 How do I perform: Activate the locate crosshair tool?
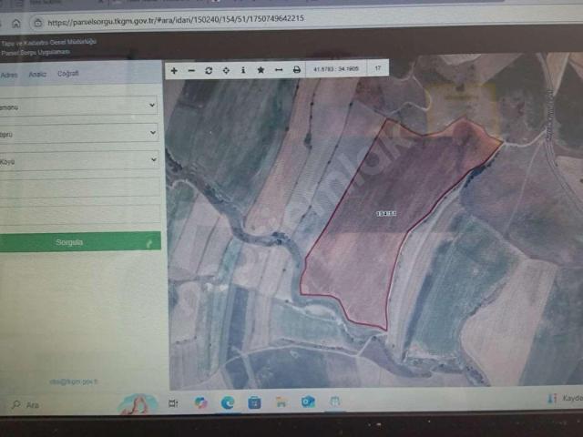pyautogui.click(x=226, y=70)
